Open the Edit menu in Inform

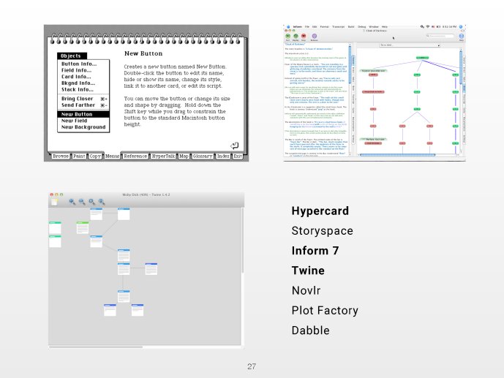[x=315, y=26]
